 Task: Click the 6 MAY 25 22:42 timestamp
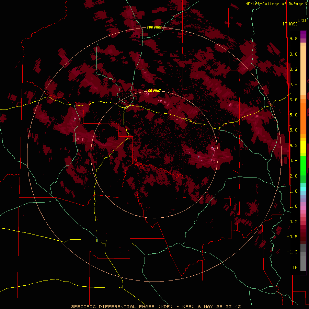(219, 307)
